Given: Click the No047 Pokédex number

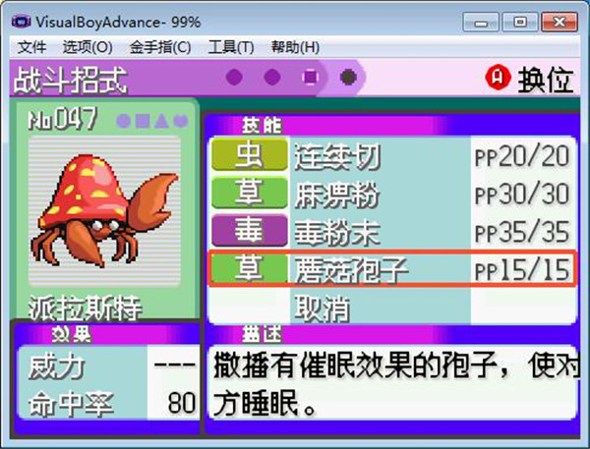Looking at the screenshot, I should click(63, 120).
